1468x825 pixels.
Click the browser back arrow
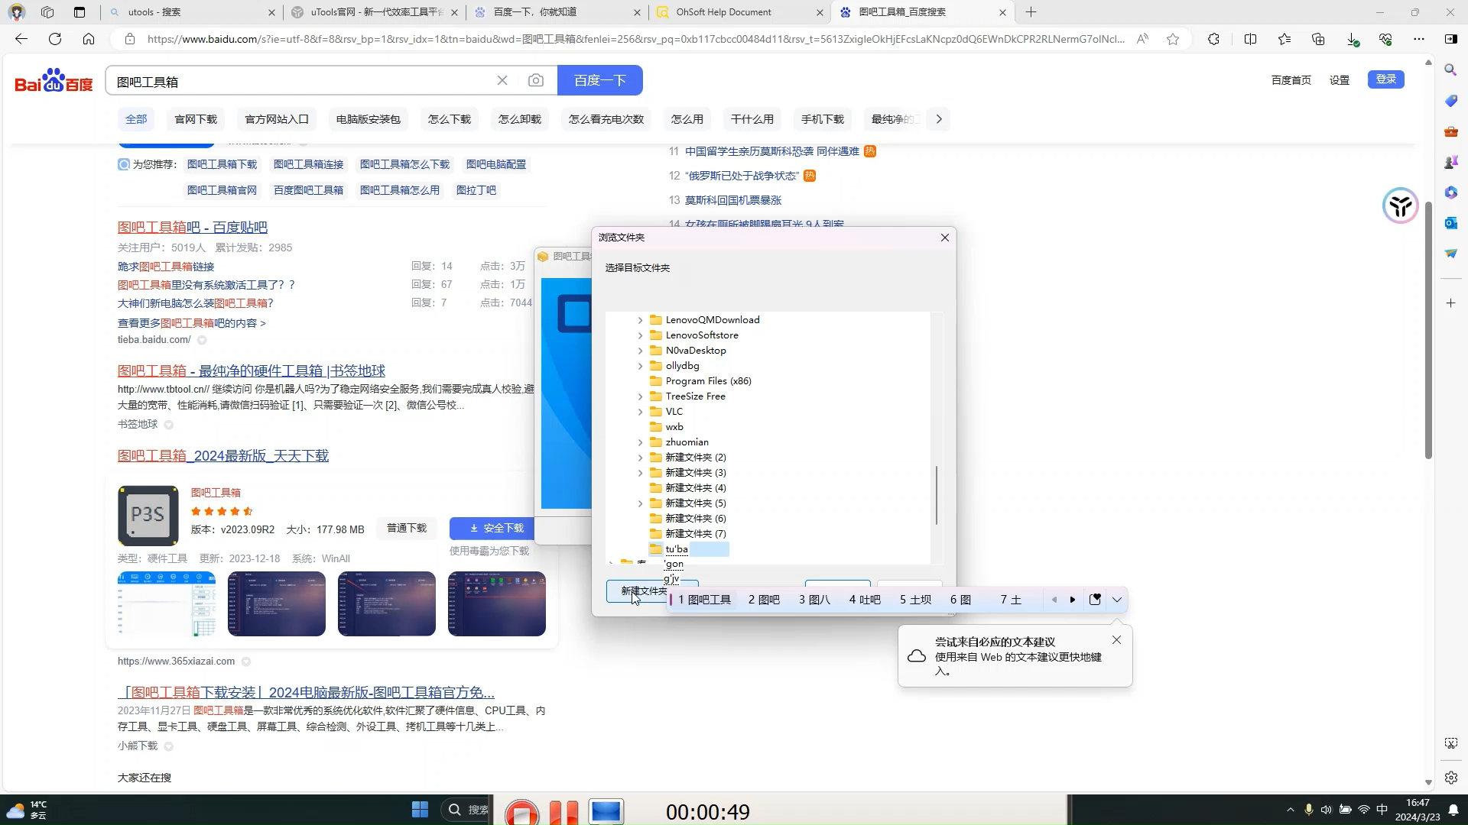coord(21,39)
